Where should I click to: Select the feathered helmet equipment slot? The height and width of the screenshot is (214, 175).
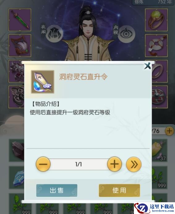[20, 45]
